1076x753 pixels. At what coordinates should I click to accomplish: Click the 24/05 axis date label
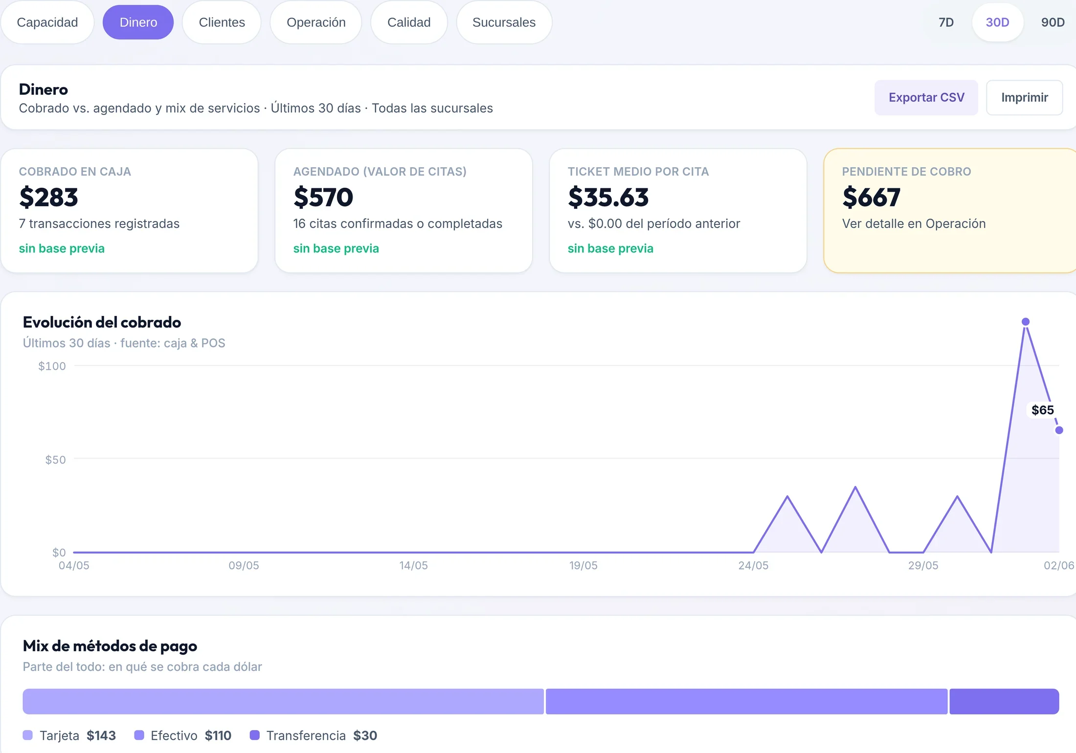pyautogui.click(x=753, y=566)
